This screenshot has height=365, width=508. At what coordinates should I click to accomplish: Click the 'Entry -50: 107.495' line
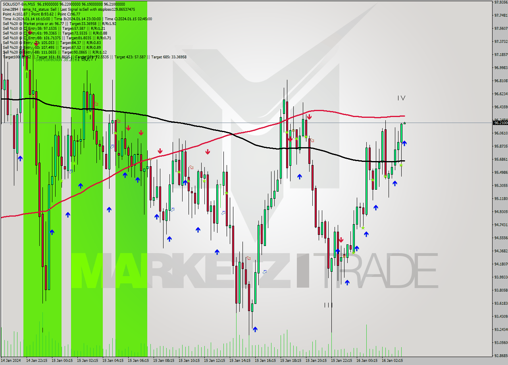click(x=52, y=47)
